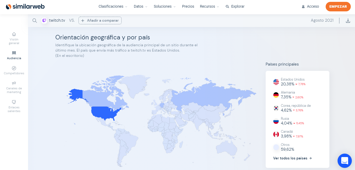
Task: Click the Rusia country name
Action: [285, 118]
